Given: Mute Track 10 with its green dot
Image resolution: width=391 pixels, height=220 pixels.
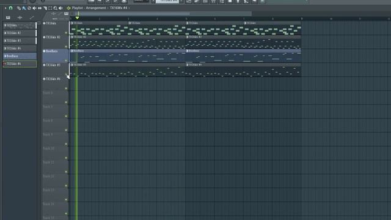Looking at the screenshot, I should pyautogui.click(x=66, y=158).
